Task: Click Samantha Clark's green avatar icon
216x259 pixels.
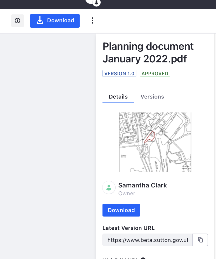Action: pyautogui.click(x=109, y=188)
